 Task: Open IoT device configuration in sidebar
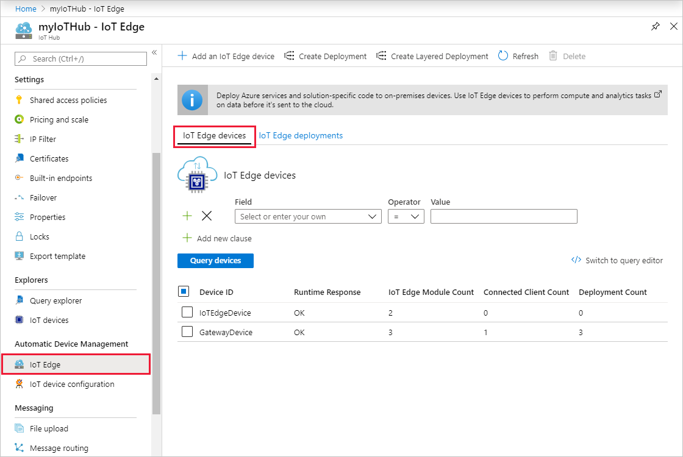[x=71, y=384]
